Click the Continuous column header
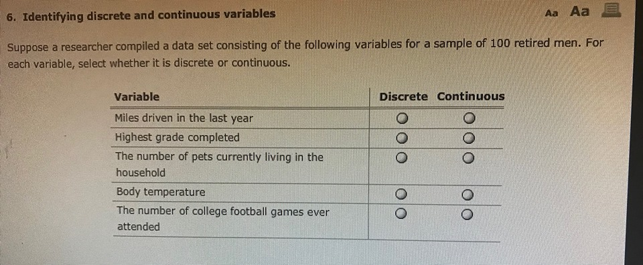Viewport: 643px width, 265px height. pyautogui.click(x=471, y=96)
